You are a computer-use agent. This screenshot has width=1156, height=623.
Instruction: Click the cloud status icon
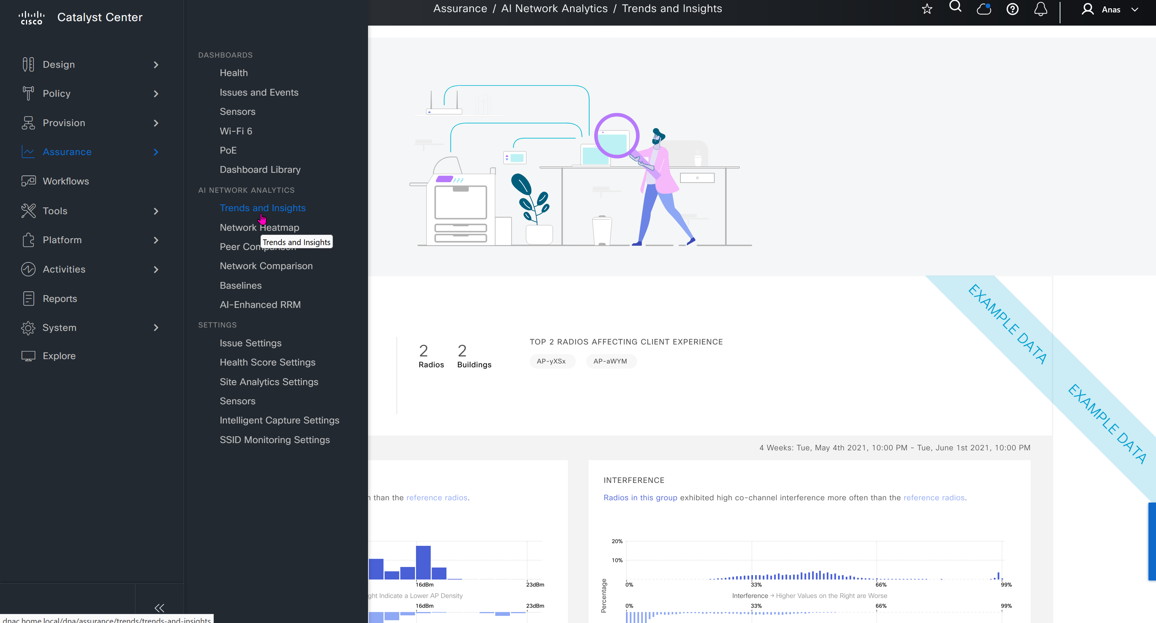point(984,9)
